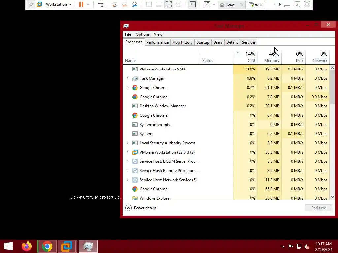
Task: Click Fewer details to collapse Task Manager
Action: click(141, 208)
